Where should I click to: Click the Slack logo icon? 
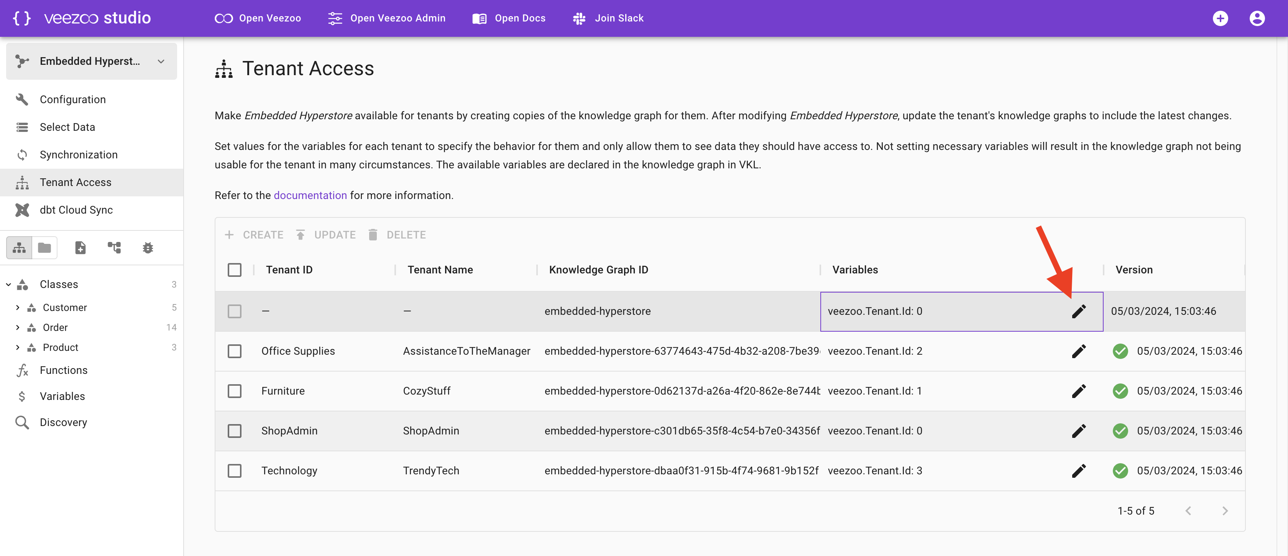(x=579, y=18)
